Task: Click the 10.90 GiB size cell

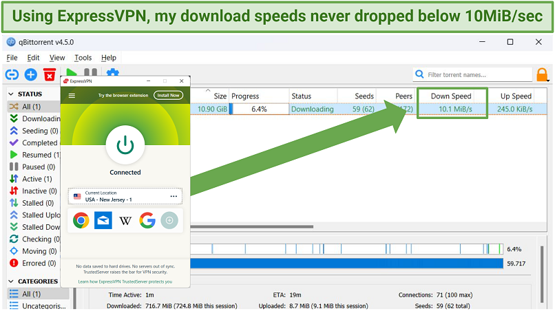Action: pyautogui.click(x=212, y=109)
